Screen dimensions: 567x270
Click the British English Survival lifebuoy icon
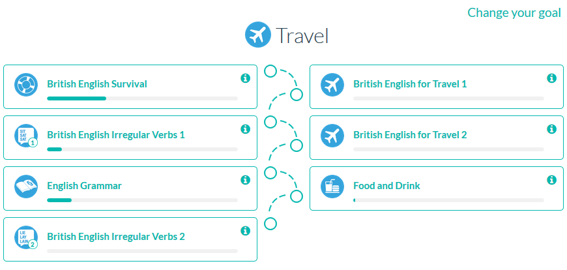[x=26, y=85]
